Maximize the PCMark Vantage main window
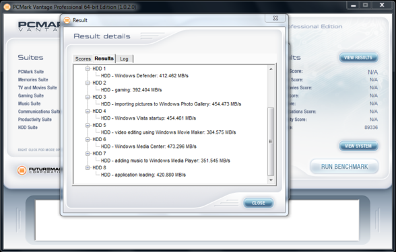The image size is (396, 252). click(365, 5)
